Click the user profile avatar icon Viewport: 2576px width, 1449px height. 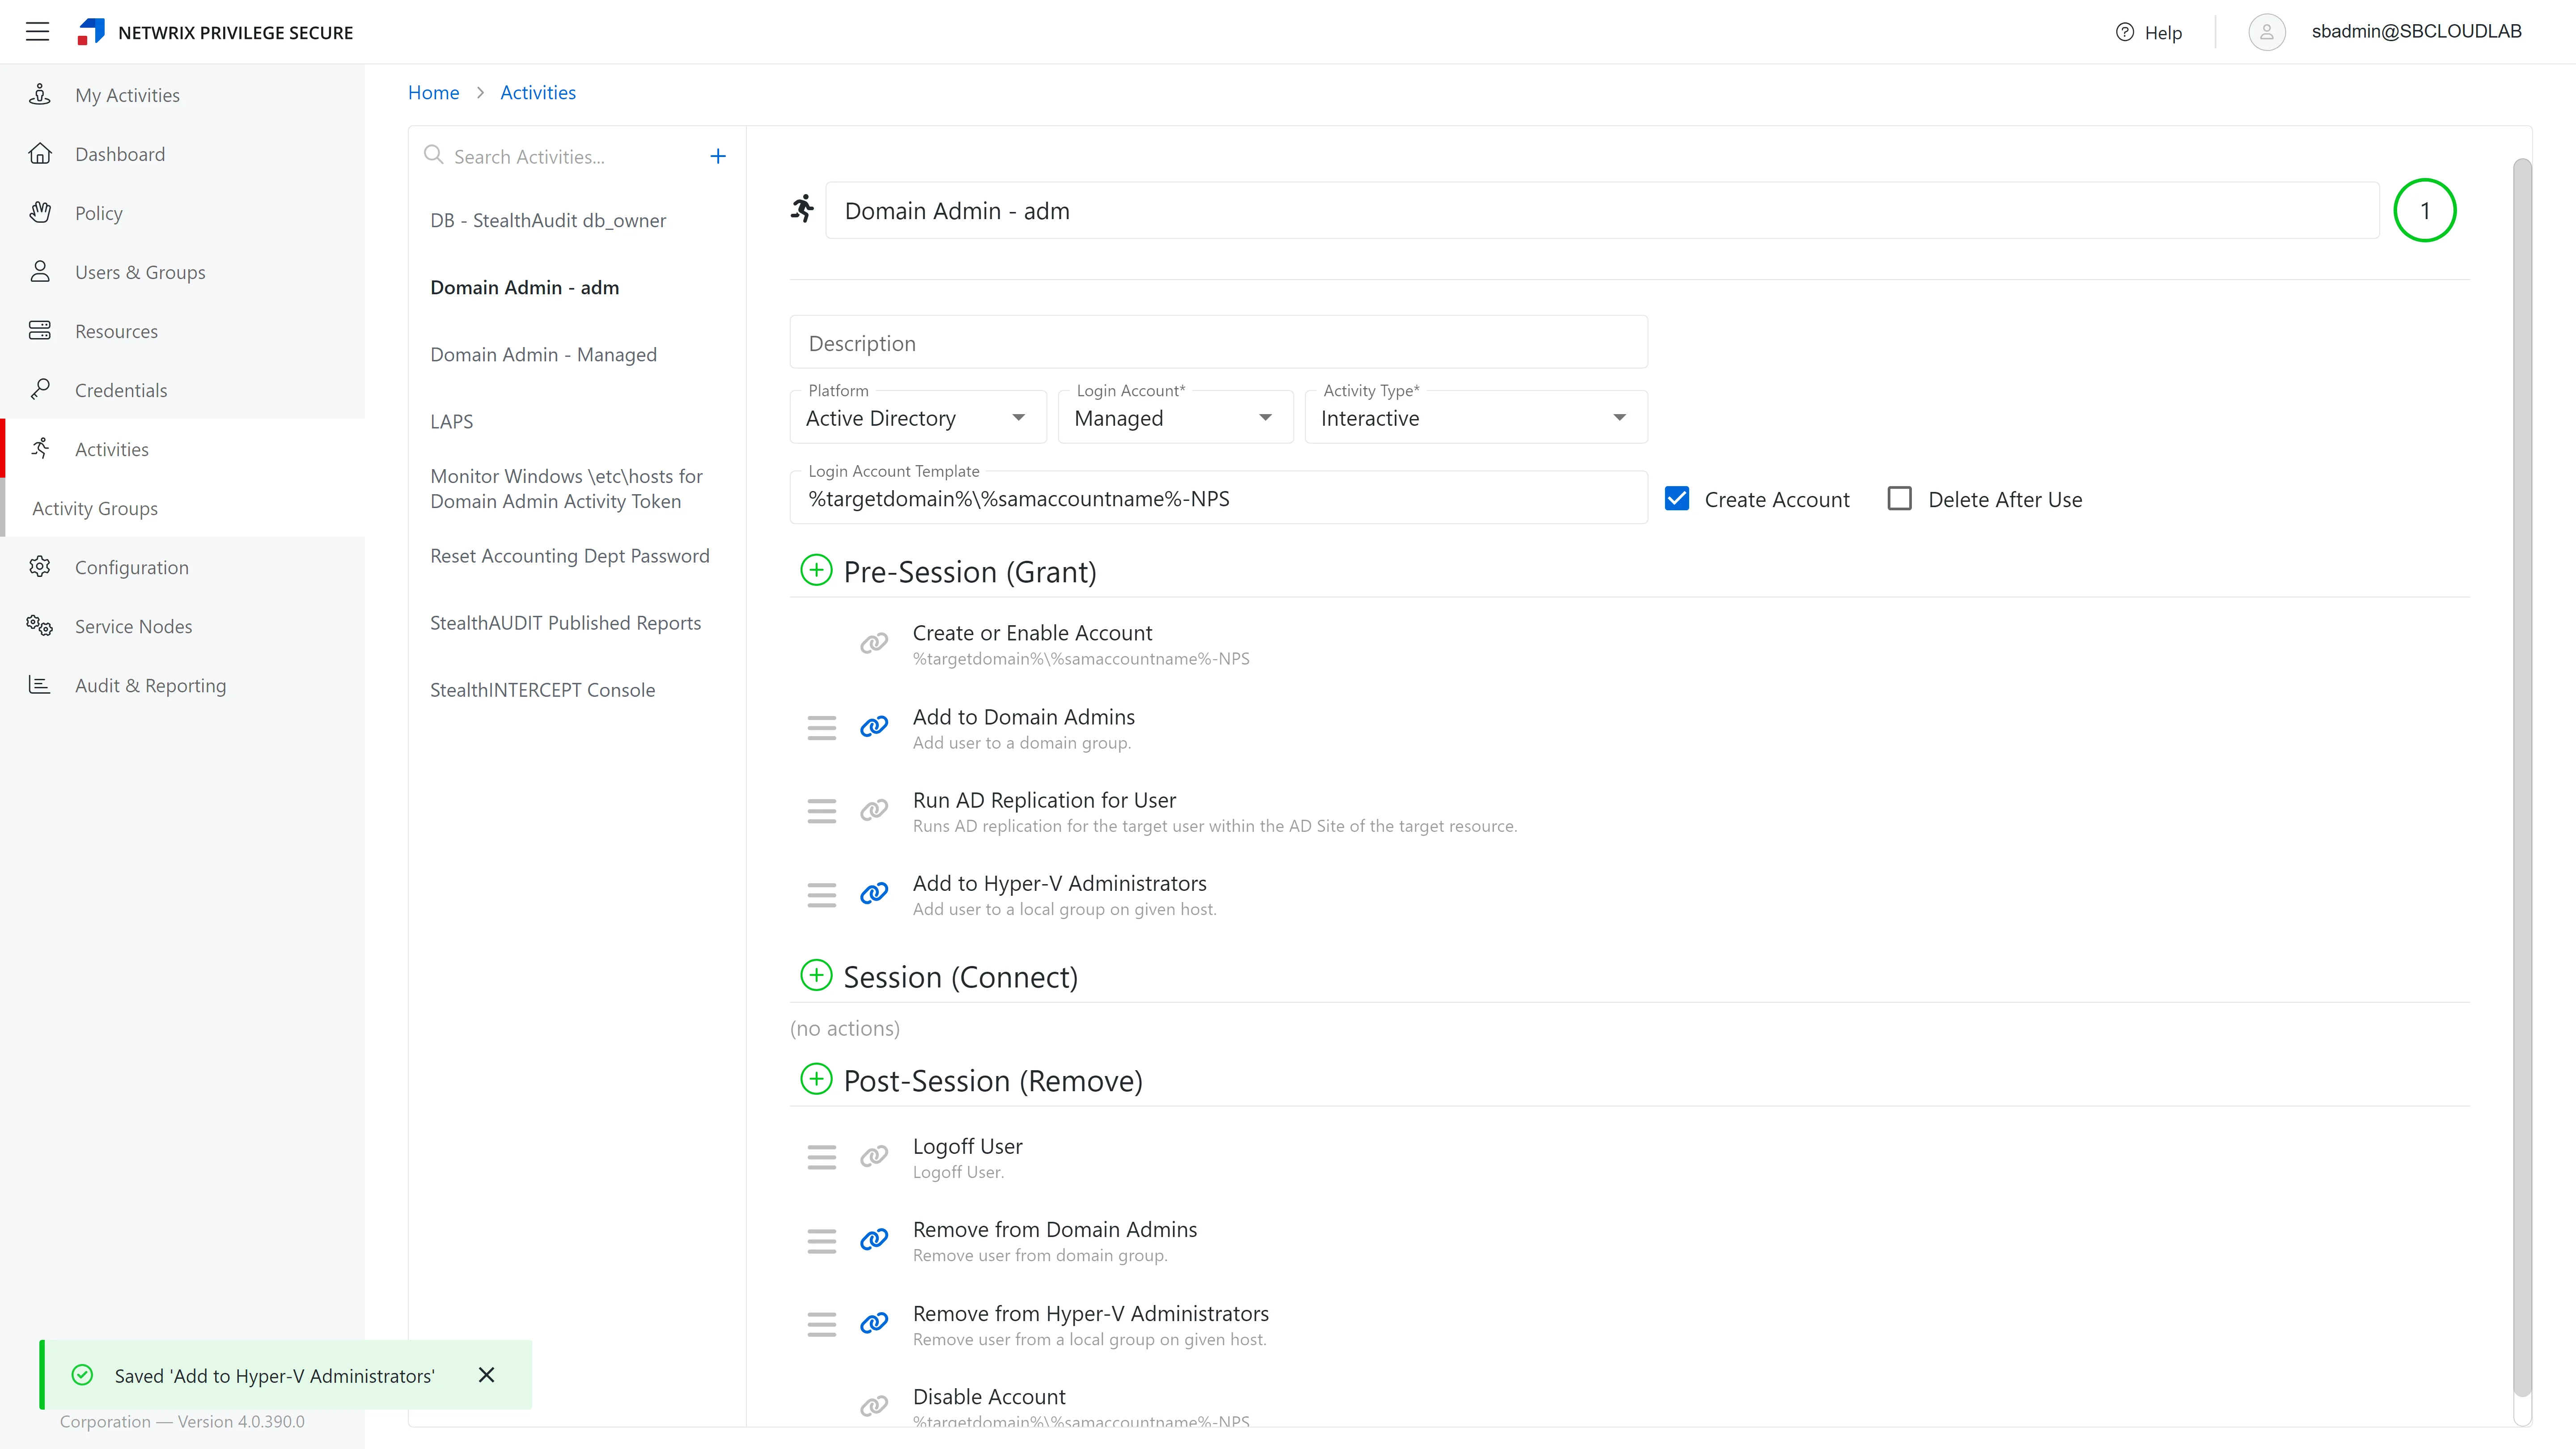tap(2267, 32)
